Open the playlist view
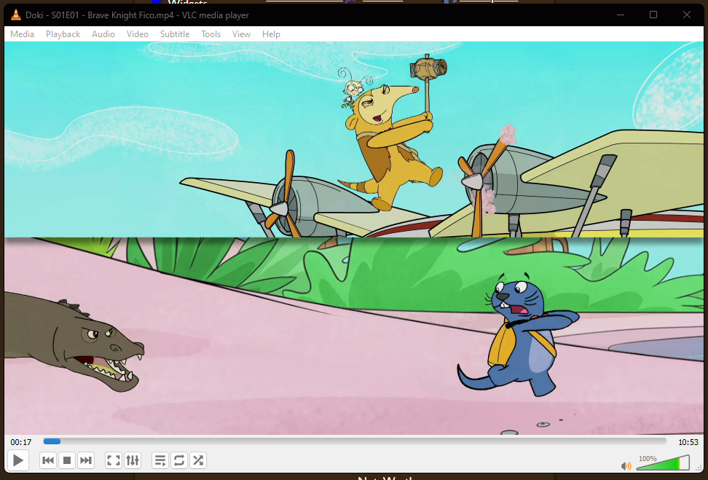This screenshot has height=480, width=708. pos(160,460)
